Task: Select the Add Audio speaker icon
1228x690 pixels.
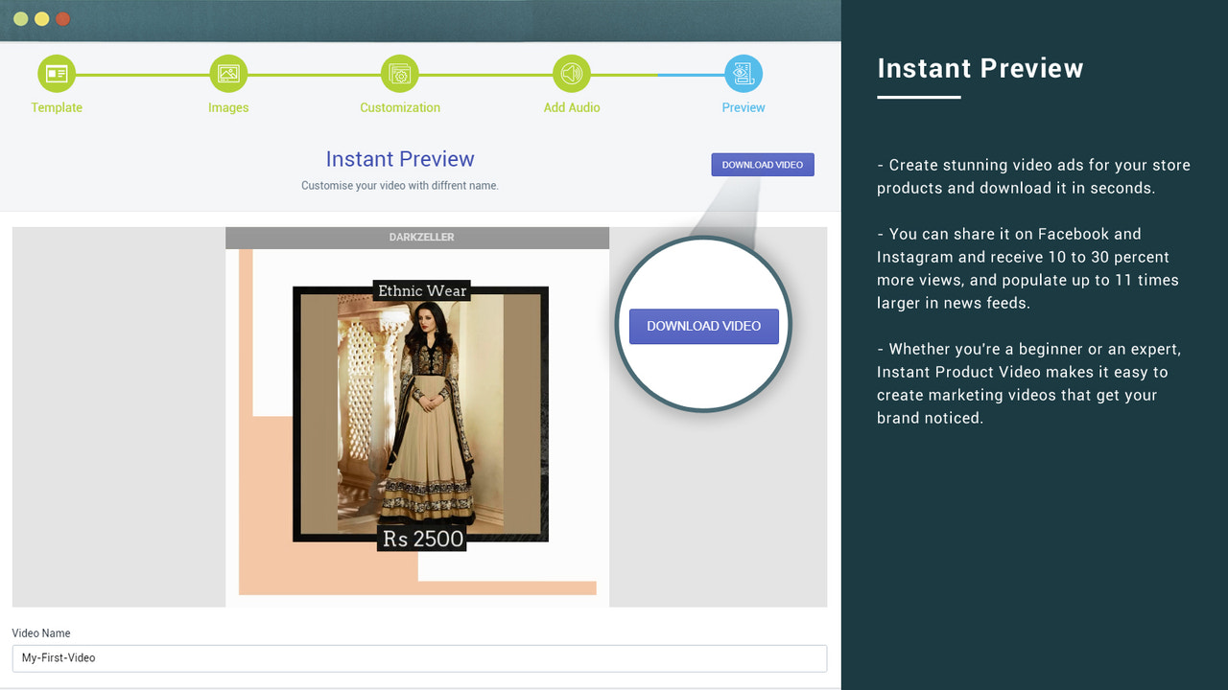Action: point(572,72)
